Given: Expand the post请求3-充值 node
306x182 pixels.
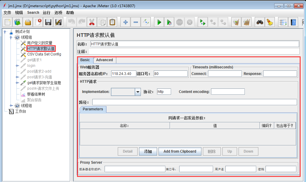Looking at the screenshot, I should click(x=17, y=77).
